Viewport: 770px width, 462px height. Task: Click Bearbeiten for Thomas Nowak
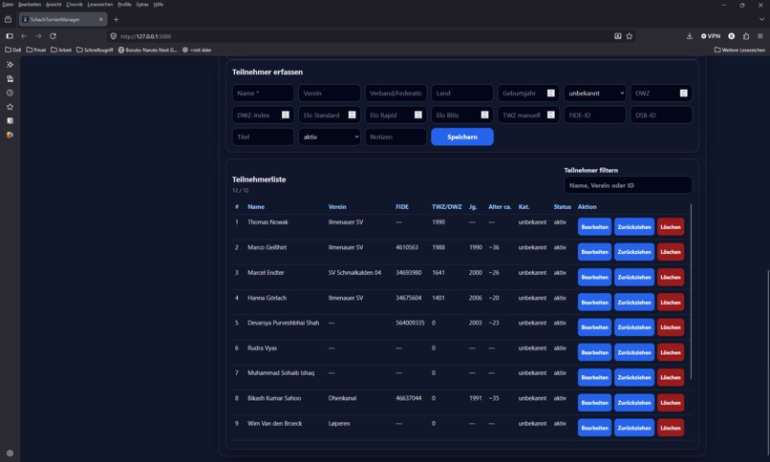pyautogui.click(x=594, y=227)
